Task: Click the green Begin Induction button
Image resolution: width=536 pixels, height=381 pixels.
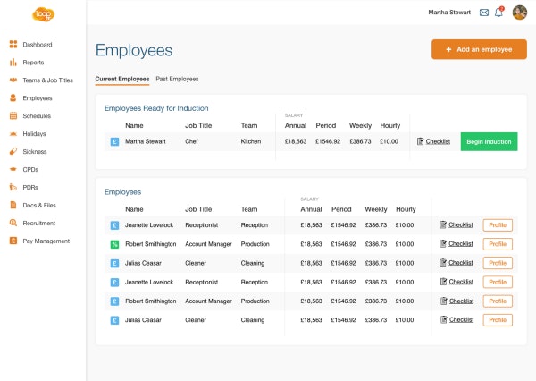Action: pos(489,141)
